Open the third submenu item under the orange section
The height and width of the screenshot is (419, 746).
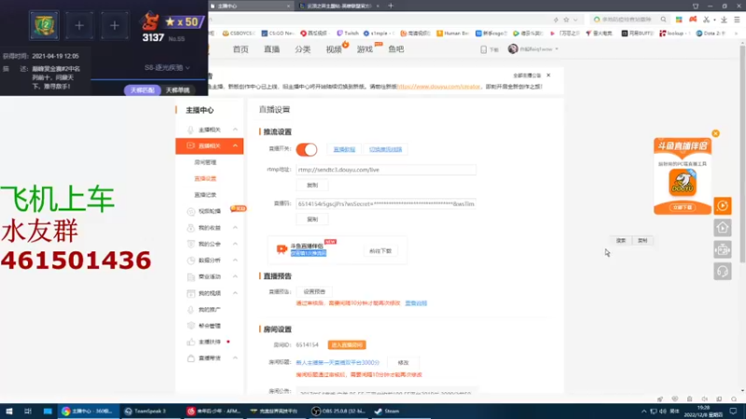[205, 195]
